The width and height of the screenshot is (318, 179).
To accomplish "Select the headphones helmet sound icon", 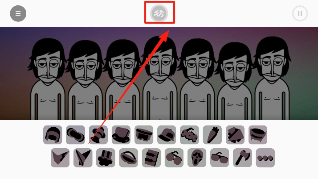I will pos(53,135).
